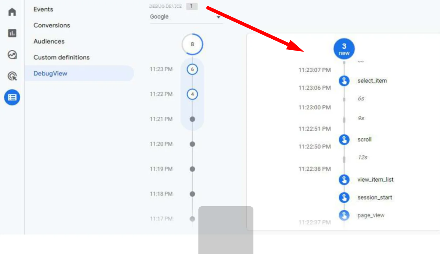Click the '3 new' events circle
This screenshot has width=440, height=254.
pos(344,49)
